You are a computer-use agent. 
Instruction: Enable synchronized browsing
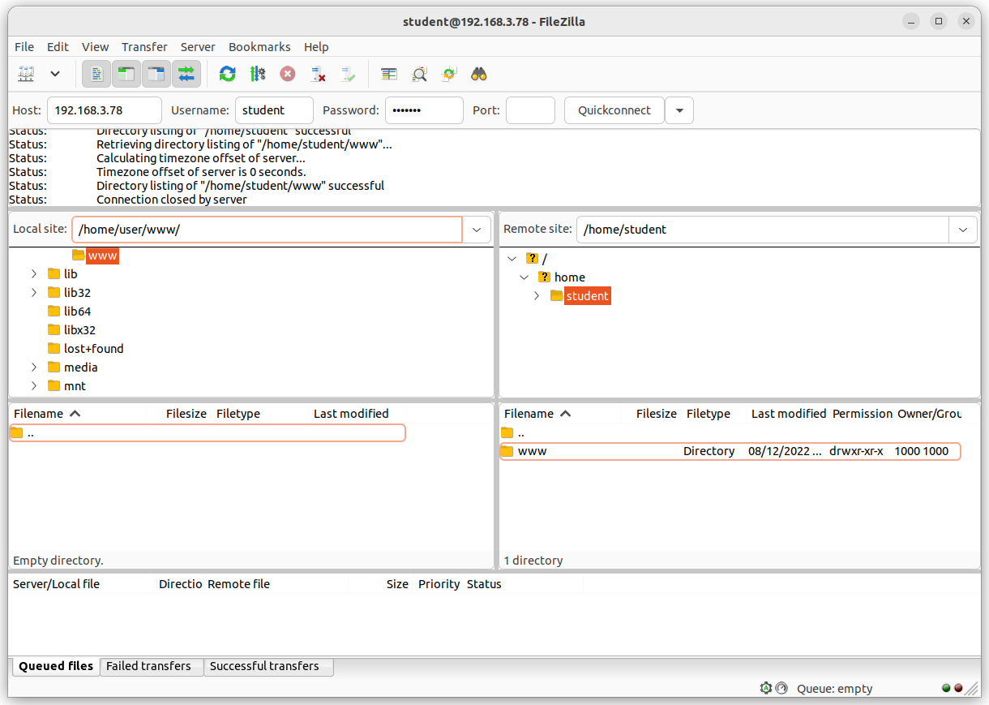pos(448,74)
